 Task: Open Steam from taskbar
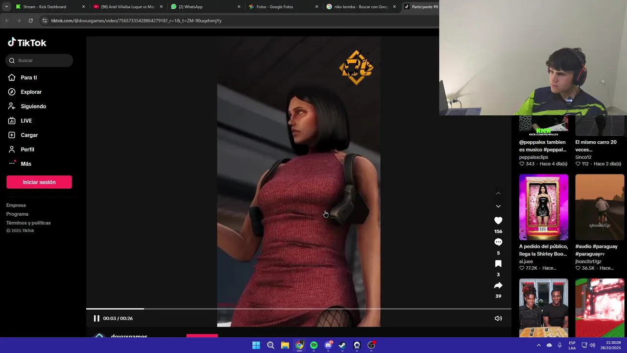tap(342, 345)
